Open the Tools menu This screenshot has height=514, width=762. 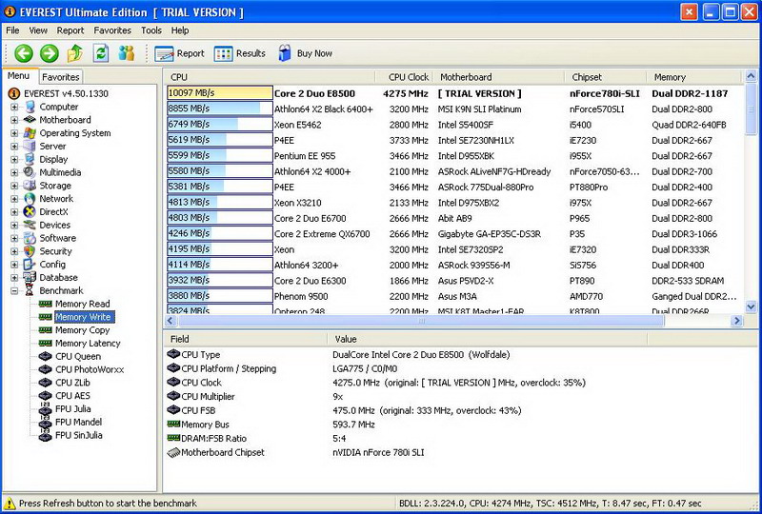(151, 30)
